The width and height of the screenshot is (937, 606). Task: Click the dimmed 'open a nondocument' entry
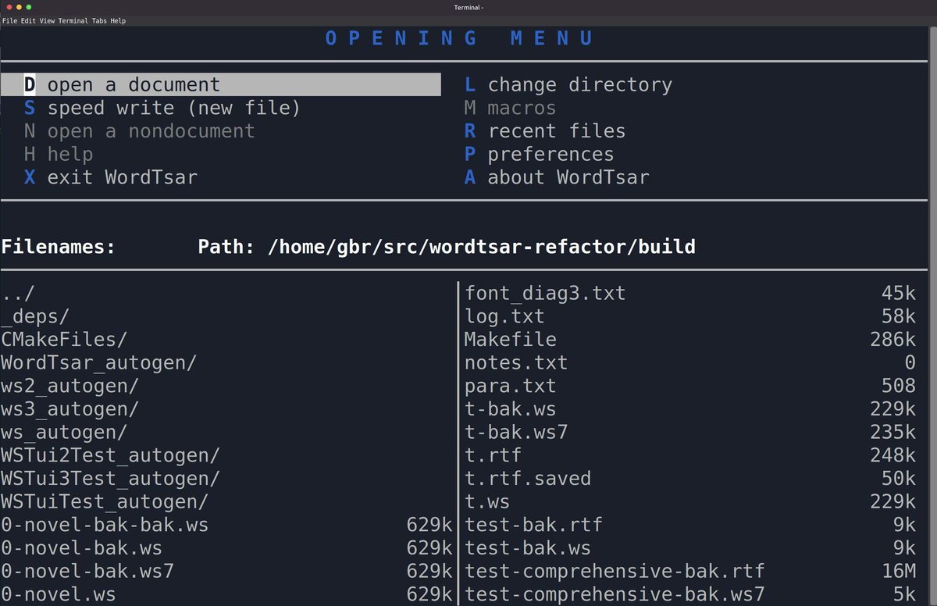point(139,130)
